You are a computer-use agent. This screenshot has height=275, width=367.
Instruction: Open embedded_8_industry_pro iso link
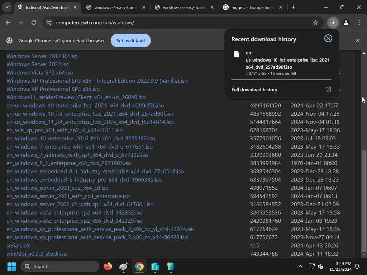click(84, 180)
